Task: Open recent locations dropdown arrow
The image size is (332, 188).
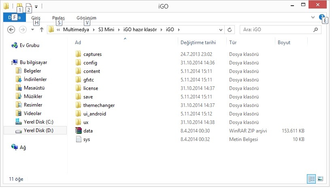Action: pos(32,30)
